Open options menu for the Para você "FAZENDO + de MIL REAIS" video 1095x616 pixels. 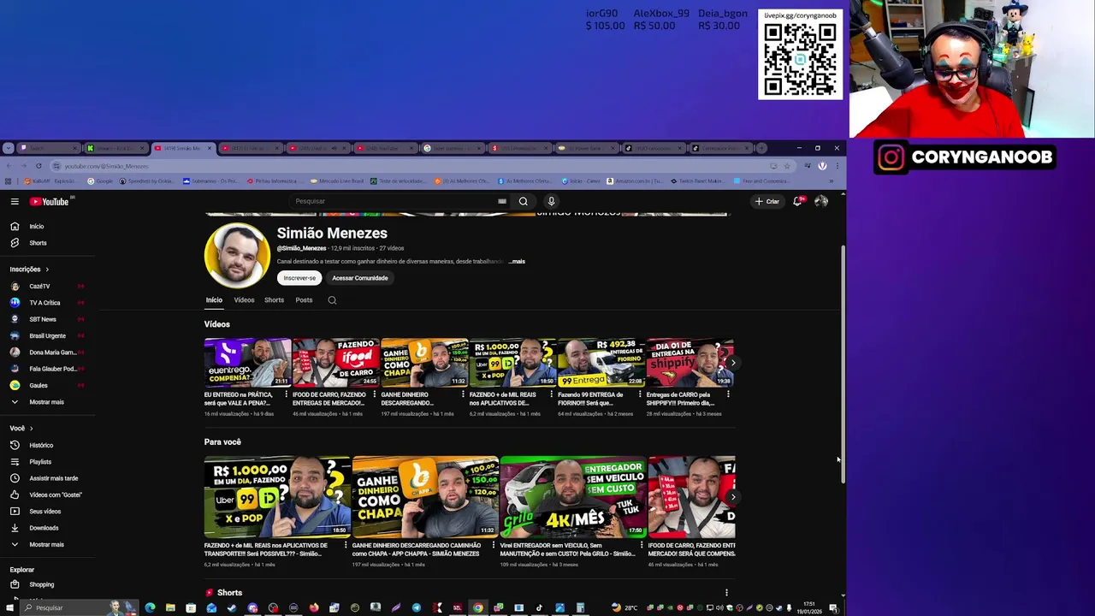346,545
